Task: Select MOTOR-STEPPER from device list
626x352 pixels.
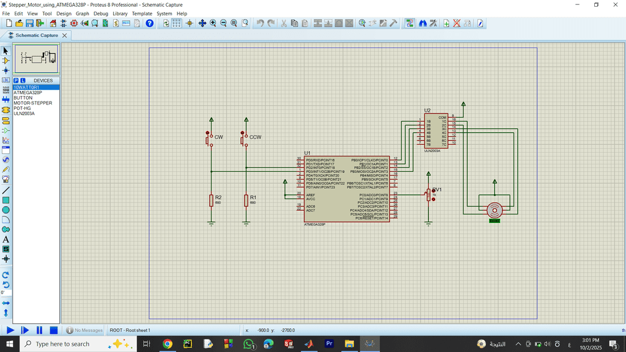Action: point(33,103)
